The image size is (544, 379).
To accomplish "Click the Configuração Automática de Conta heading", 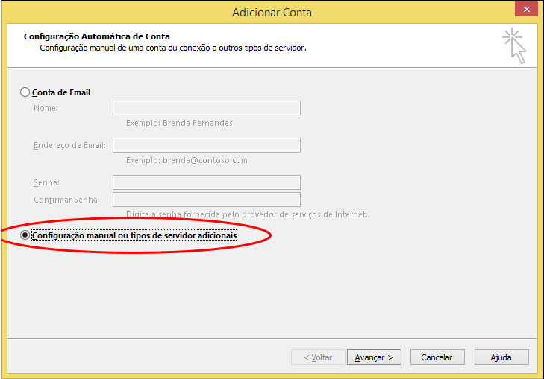I will 97,36.
